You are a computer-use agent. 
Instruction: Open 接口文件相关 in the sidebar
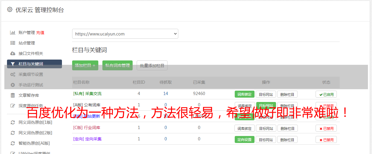pyautogui.click(x=31, y=53)
